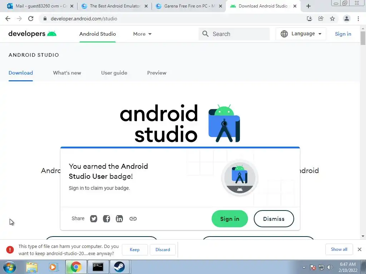Share badge on Twitter
The image size is (366, 274).
pyautogui.click(x=94, y=219)
